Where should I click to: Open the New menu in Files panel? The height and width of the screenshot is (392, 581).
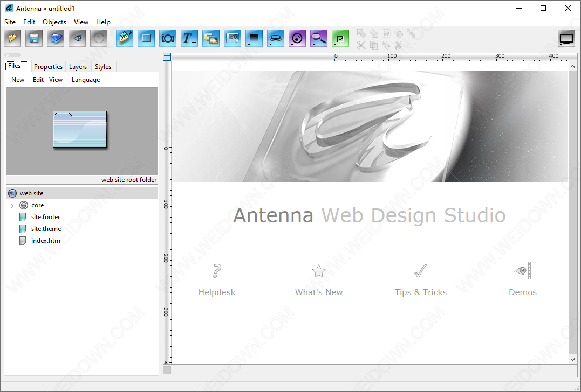tap(18, 80)
